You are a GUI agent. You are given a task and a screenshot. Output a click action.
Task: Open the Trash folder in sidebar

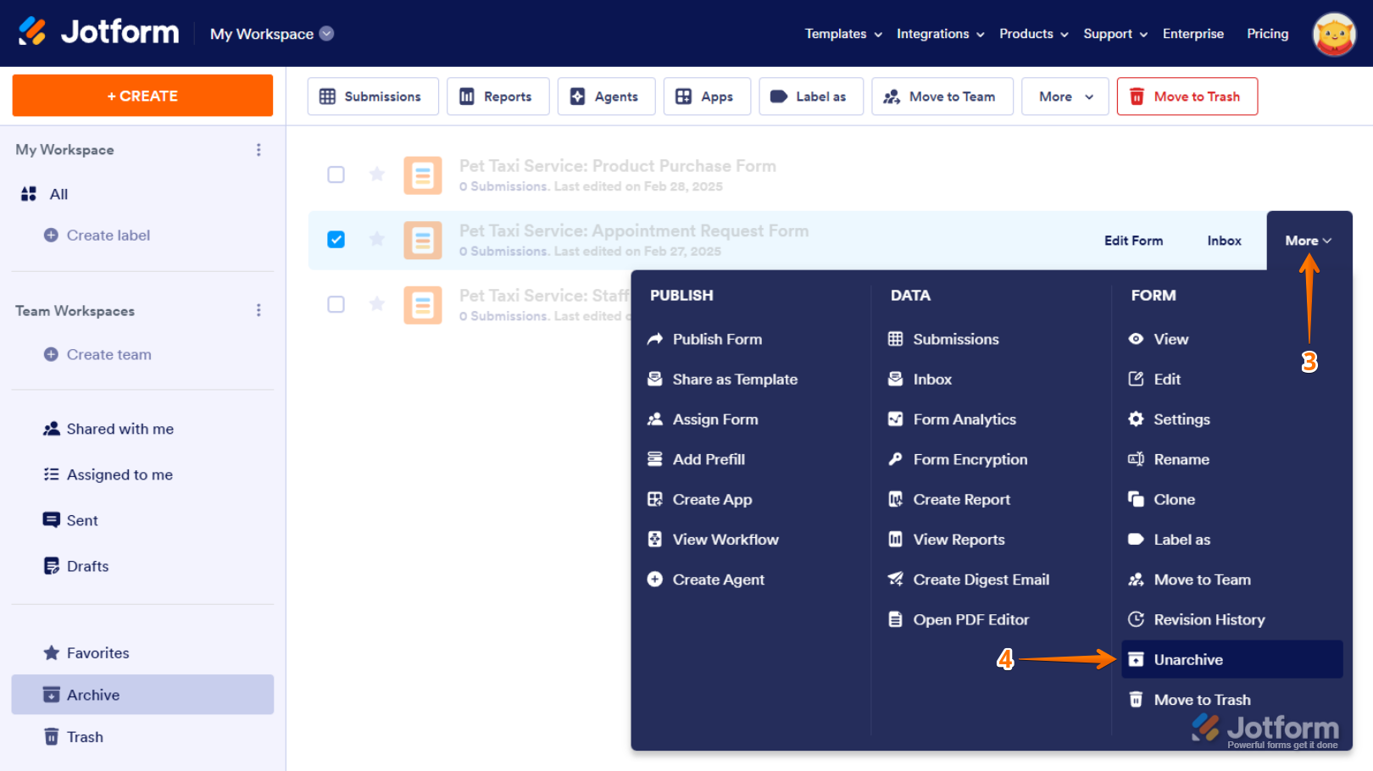click(x=85, y=737)
